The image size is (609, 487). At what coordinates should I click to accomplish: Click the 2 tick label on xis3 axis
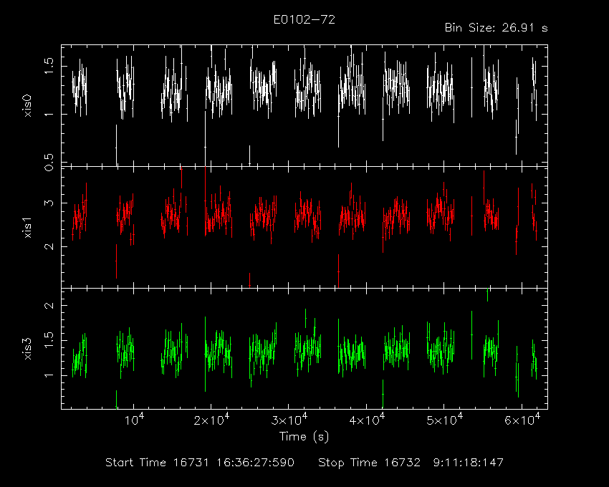[x=49, y=305]
